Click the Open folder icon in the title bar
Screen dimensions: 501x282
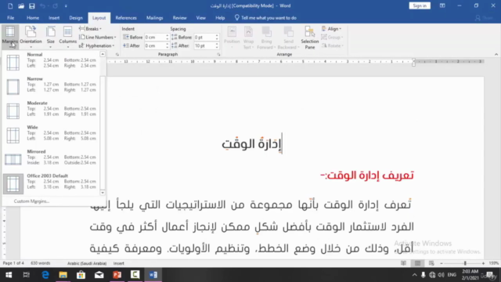[21, 5]
